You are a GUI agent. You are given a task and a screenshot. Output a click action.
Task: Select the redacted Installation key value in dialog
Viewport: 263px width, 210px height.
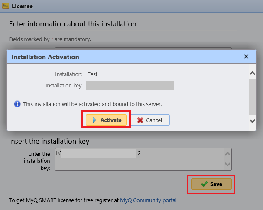pyautogui.click(x=130, y=85)
